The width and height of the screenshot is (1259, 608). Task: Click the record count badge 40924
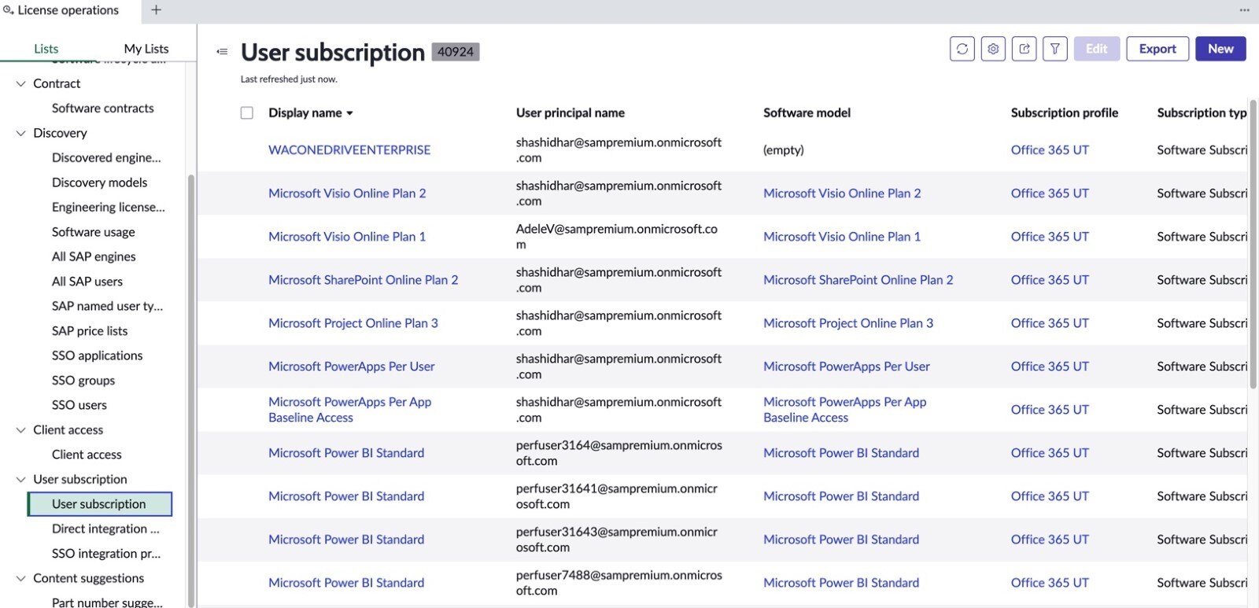tap(456, 52)
